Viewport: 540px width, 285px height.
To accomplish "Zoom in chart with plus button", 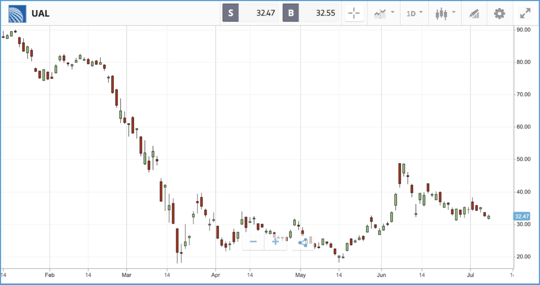I will coord(275,242).
